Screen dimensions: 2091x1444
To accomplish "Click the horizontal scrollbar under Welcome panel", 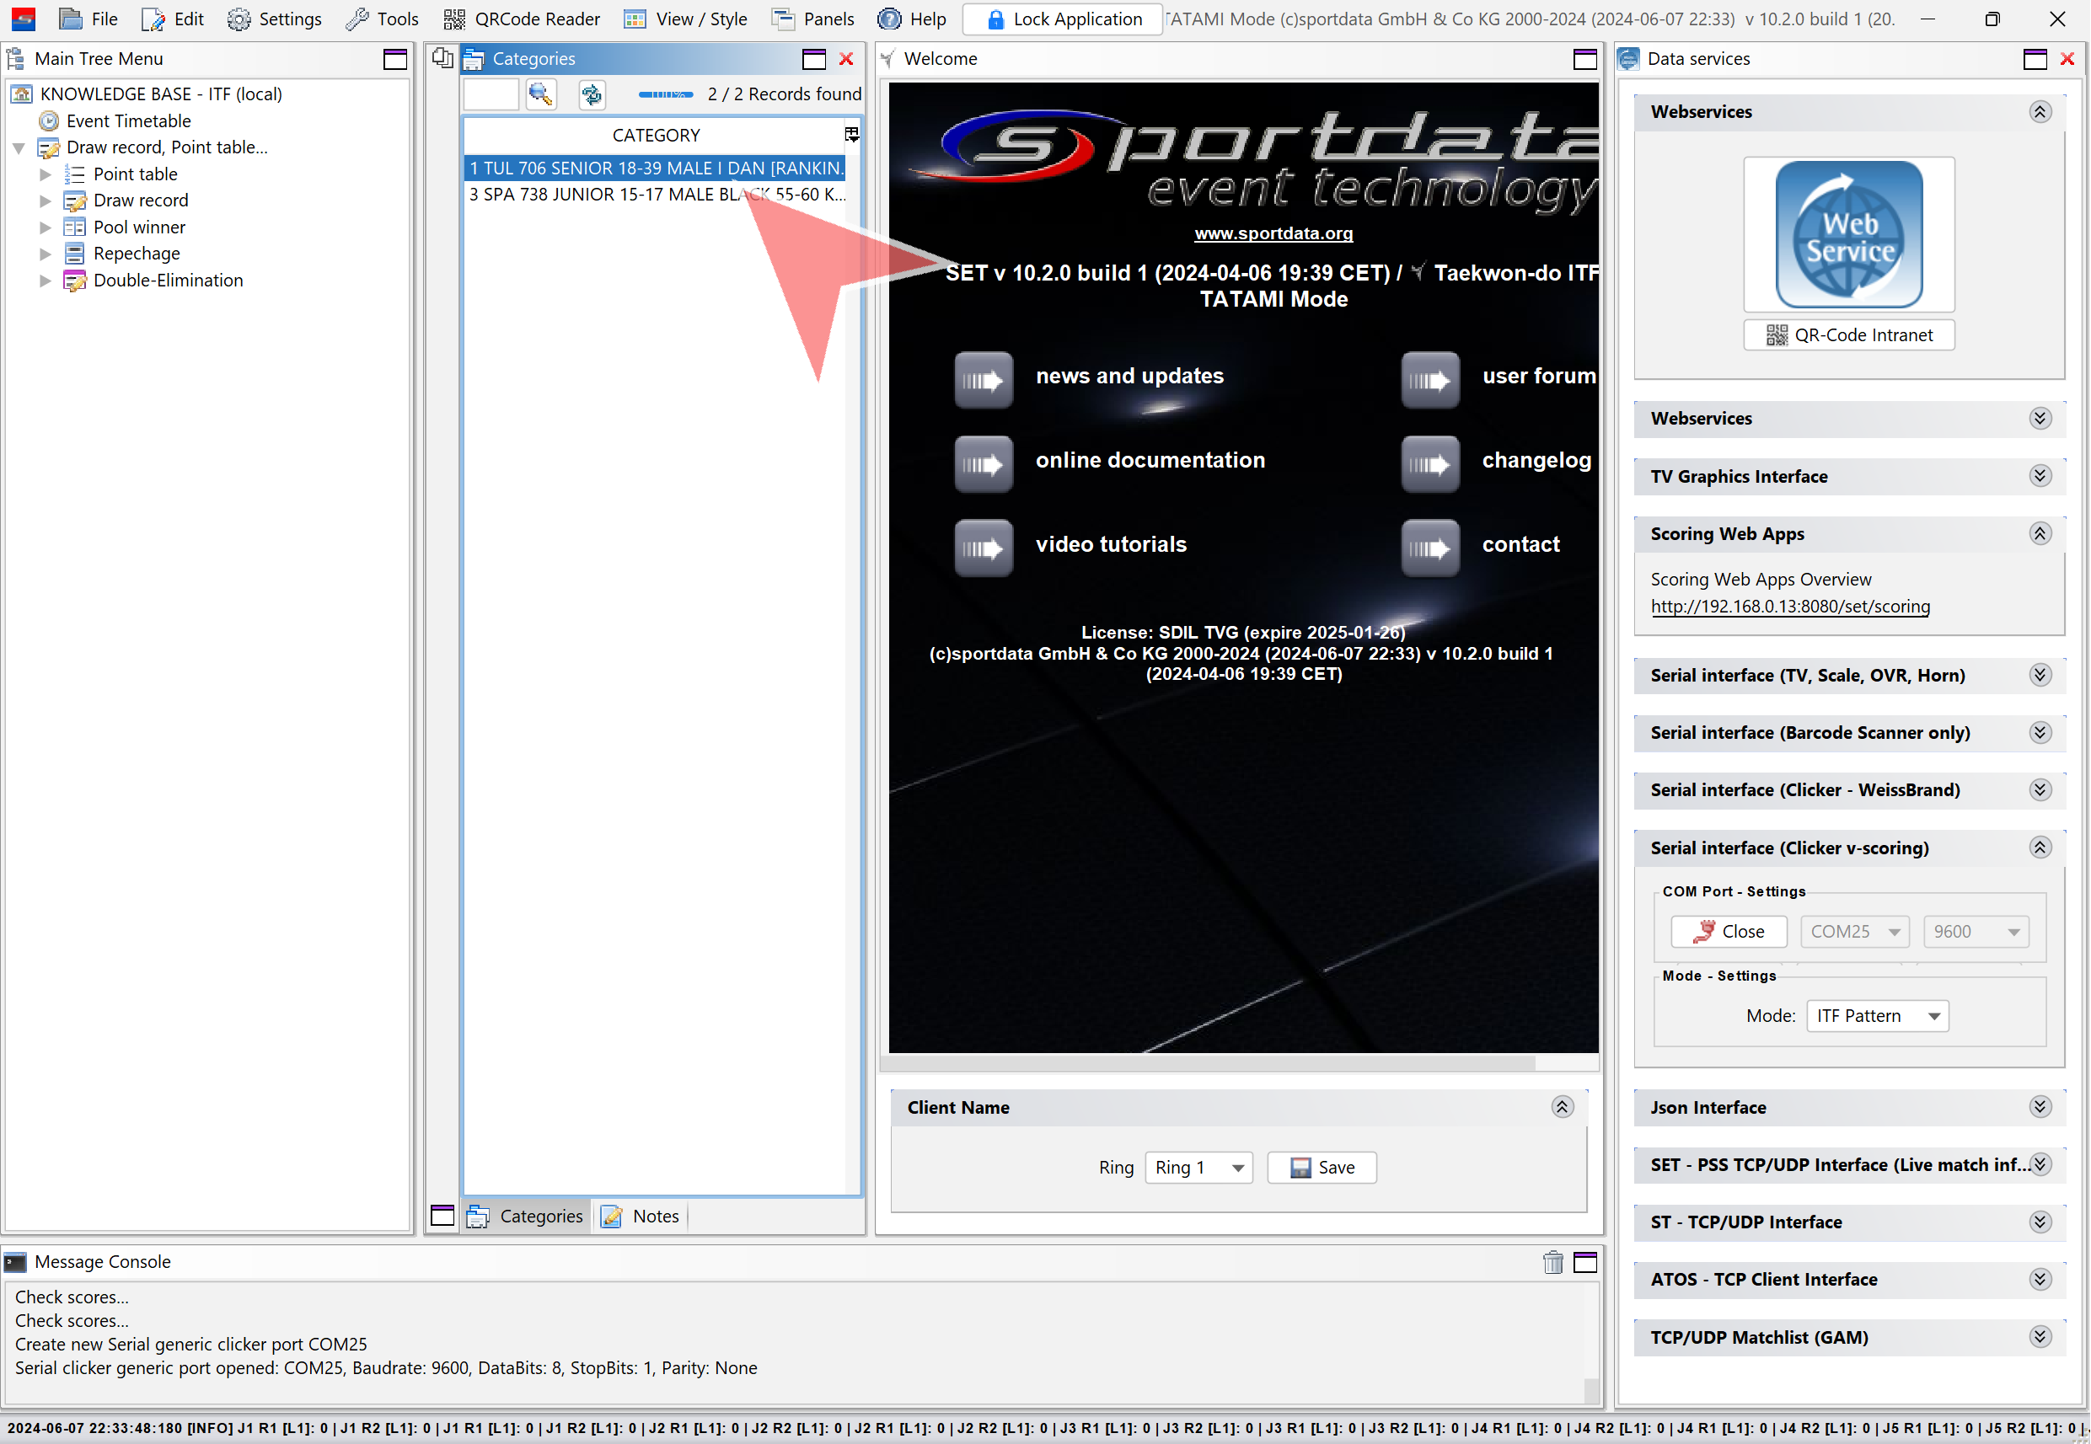I will tap(1209, 1063).
